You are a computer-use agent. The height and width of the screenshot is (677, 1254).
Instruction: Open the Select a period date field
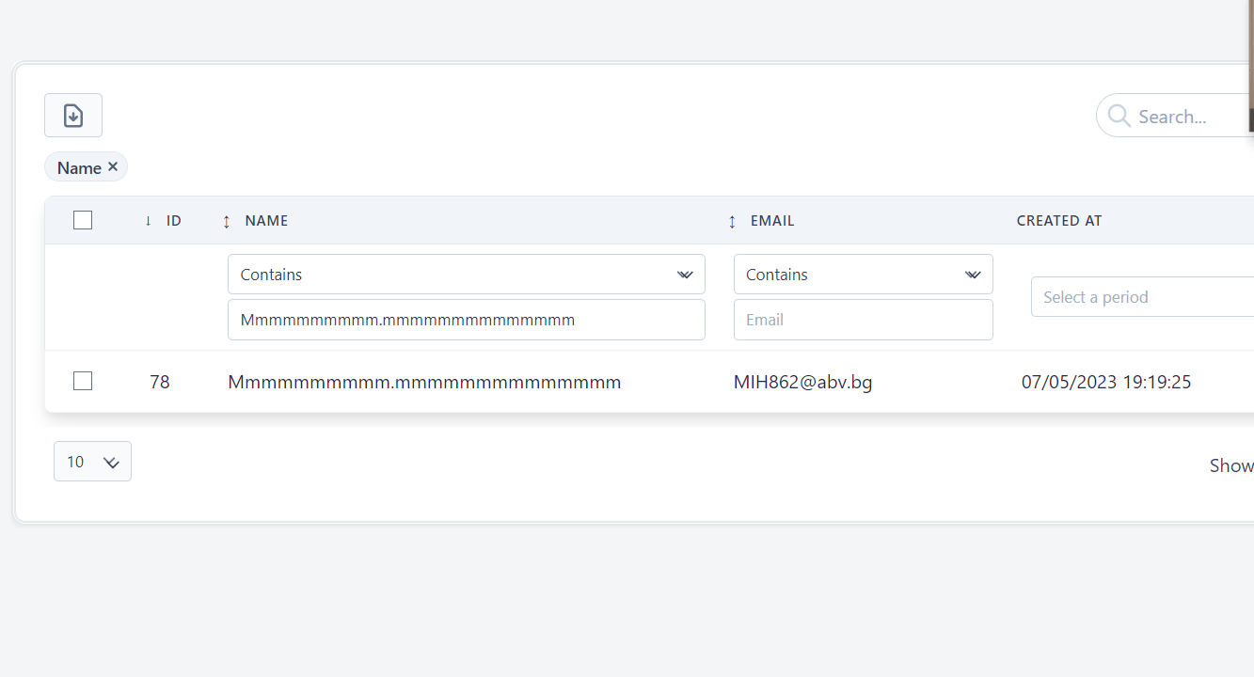tap(1140, 297)
